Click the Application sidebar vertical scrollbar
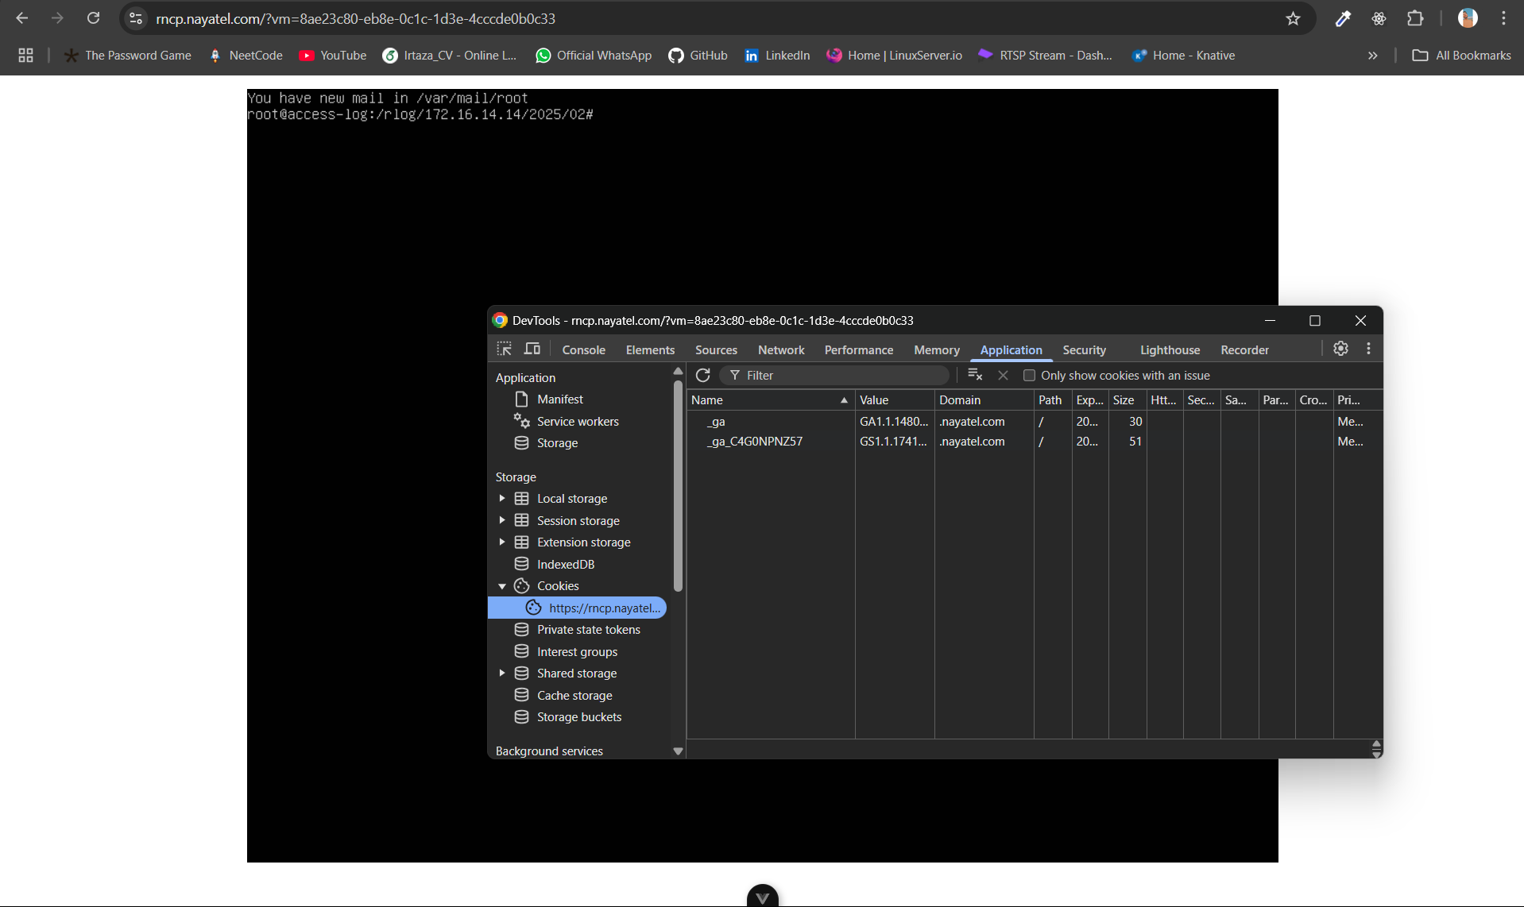Image resolution: width=1524 pixels, height=907 pixels. pos(678,486)
